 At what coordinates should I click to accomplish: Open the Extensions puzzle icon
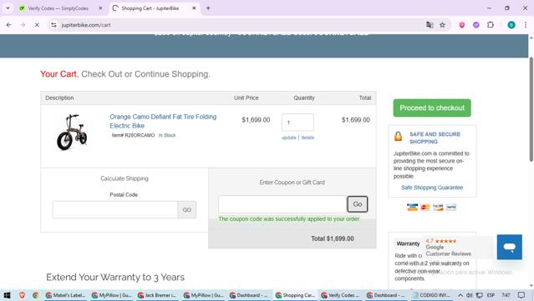pos(491,25)
